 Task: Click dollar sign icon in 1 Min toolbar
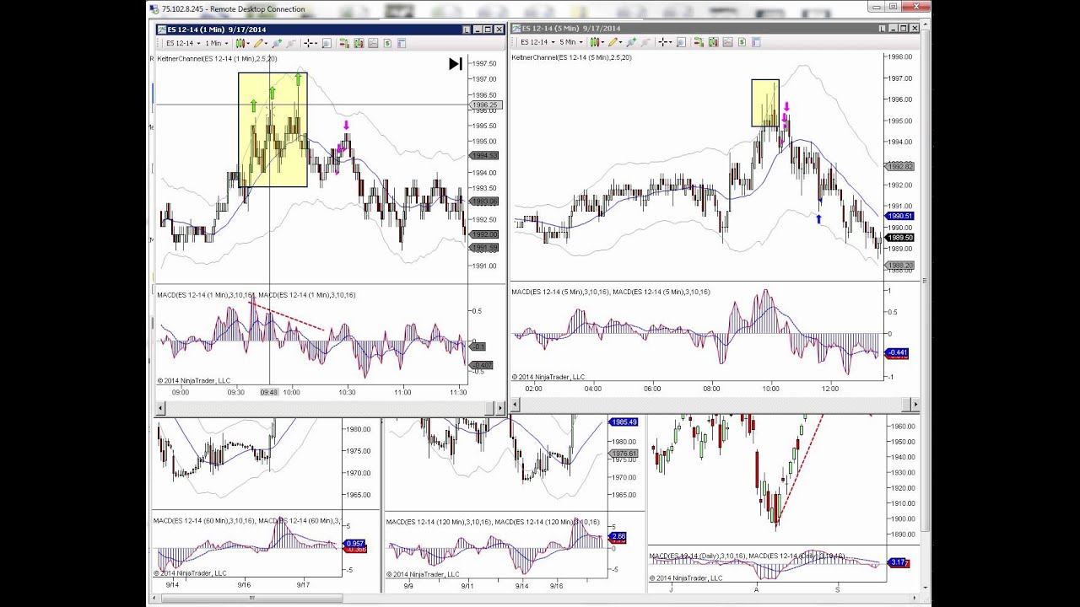387,43
